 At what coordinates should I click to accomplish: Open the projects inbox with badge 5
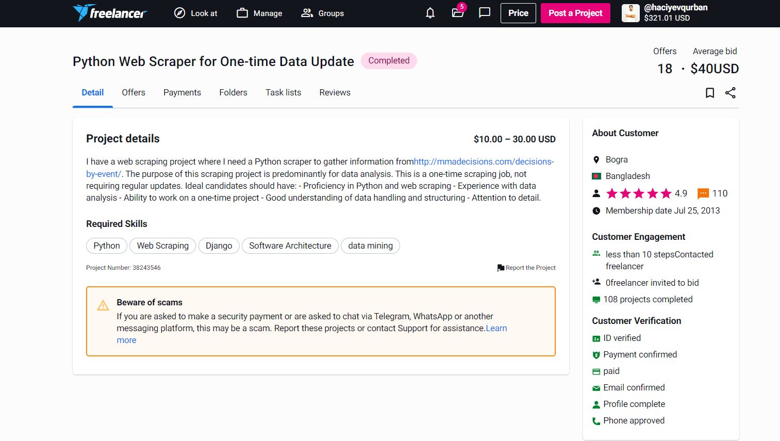pos(457,13)
